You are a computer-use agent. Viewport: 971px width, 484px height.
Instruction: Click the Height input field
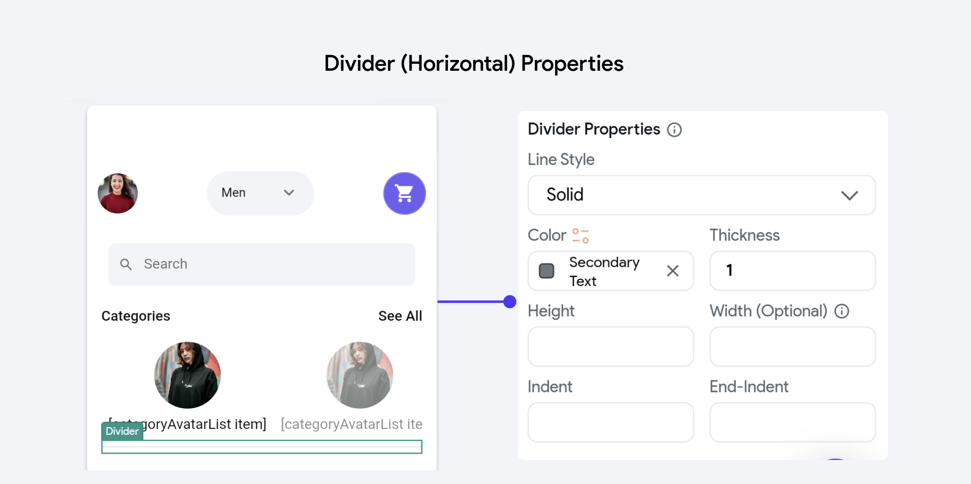click(611, 346)
